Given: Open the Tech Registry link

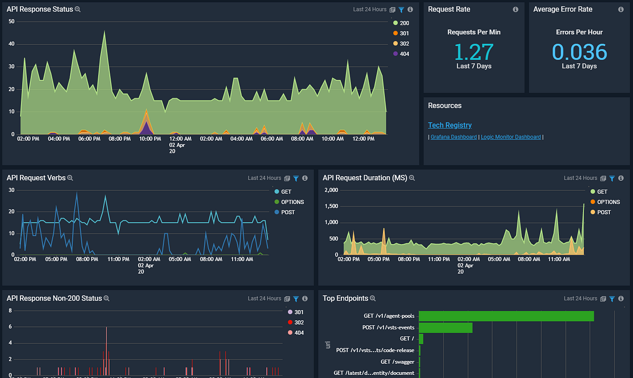Looking at the screenshot, I should pos(449,125).
